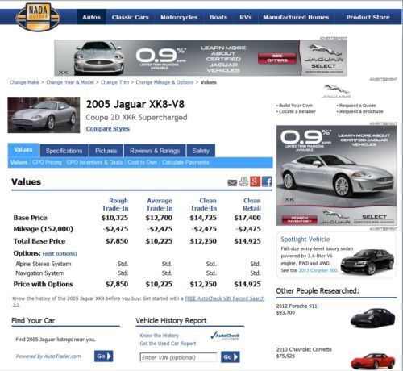
Task: Click Search Inventory in side Jaguar ad
Action: click(299, 219)
